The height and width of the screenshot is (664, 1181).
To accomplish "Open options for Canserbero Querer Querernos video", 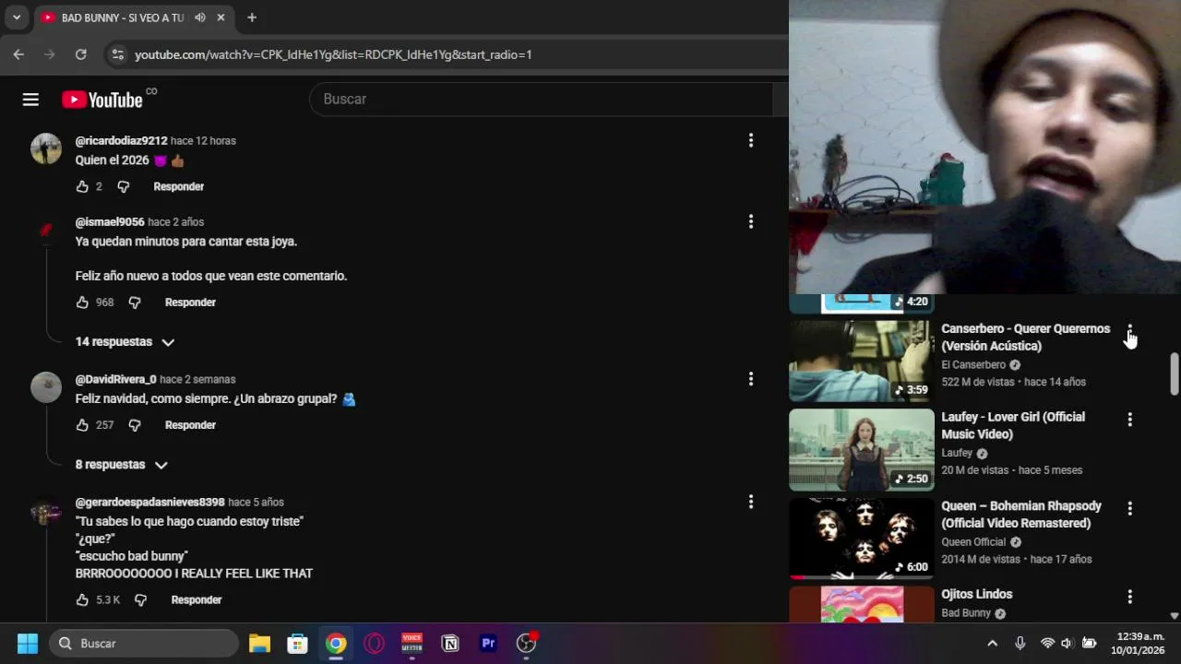I will (1129, 330).
